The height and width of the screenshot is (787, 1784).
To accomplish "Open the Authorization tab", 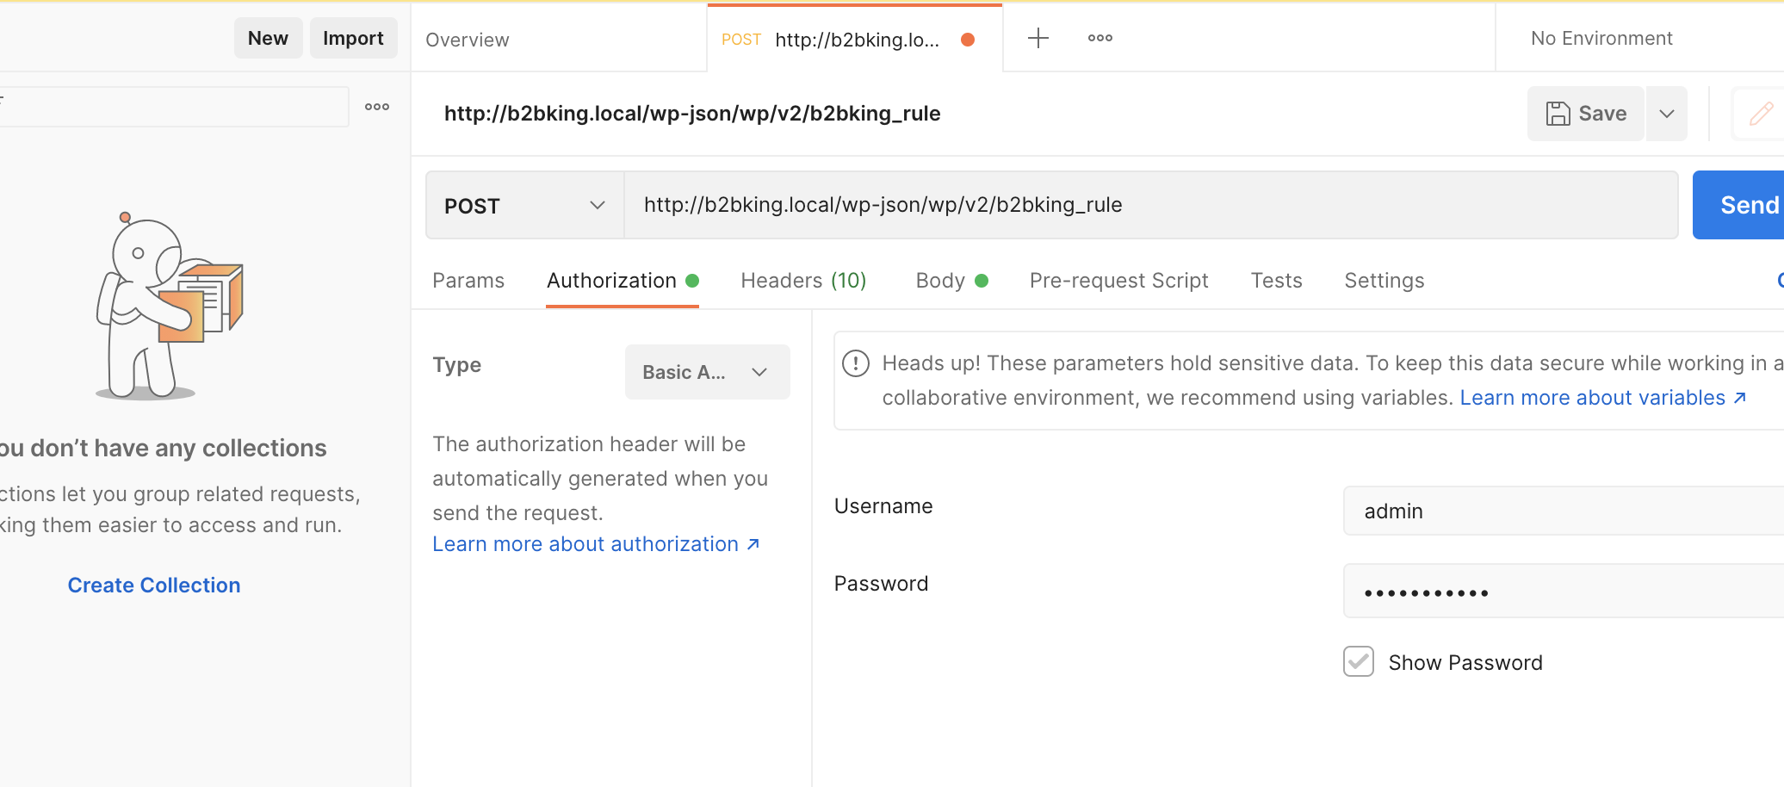I will [x=622, y=281].
